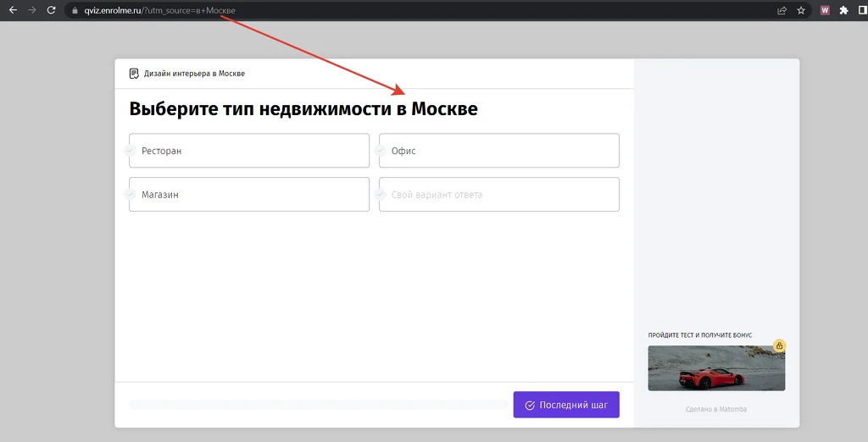Open the puzzle-piece extensions menu

point(843,10)
